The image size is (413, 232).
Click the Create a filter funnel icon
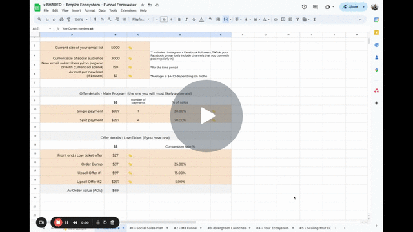click(x=297, y=19)
